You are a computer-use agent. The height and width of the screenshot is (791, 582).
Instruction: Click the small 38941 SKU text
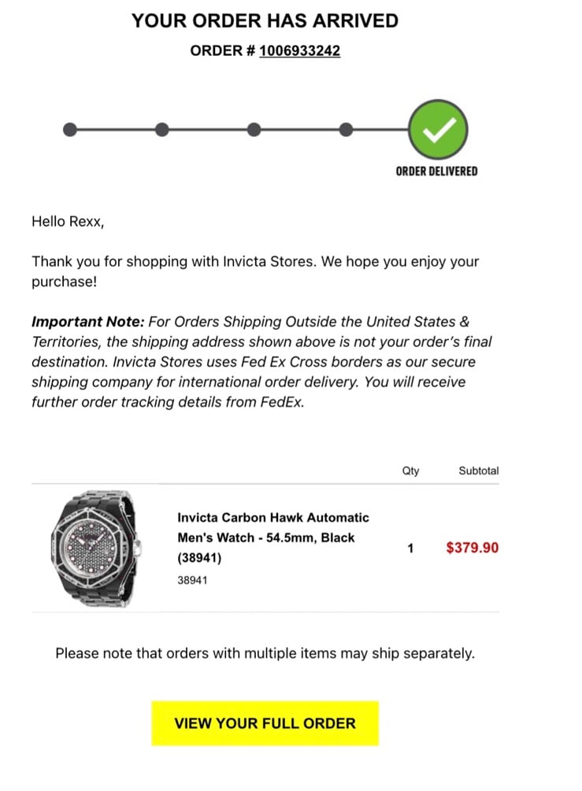[192, 580]
